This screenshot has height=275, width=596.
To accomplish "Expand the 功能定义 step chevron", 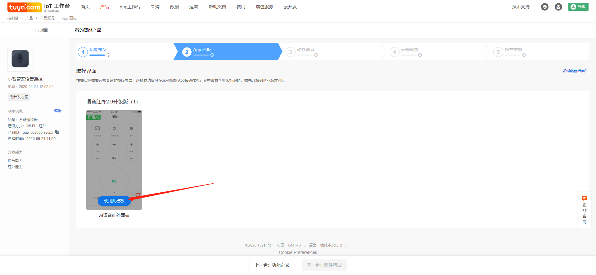I will point(108,55).
